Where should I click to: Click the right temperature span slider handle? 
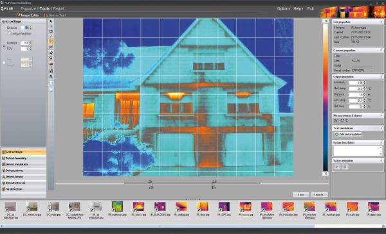214,187
